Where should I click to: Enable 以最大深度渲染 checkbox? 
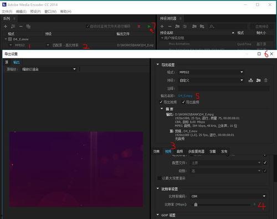click(159, 178)
